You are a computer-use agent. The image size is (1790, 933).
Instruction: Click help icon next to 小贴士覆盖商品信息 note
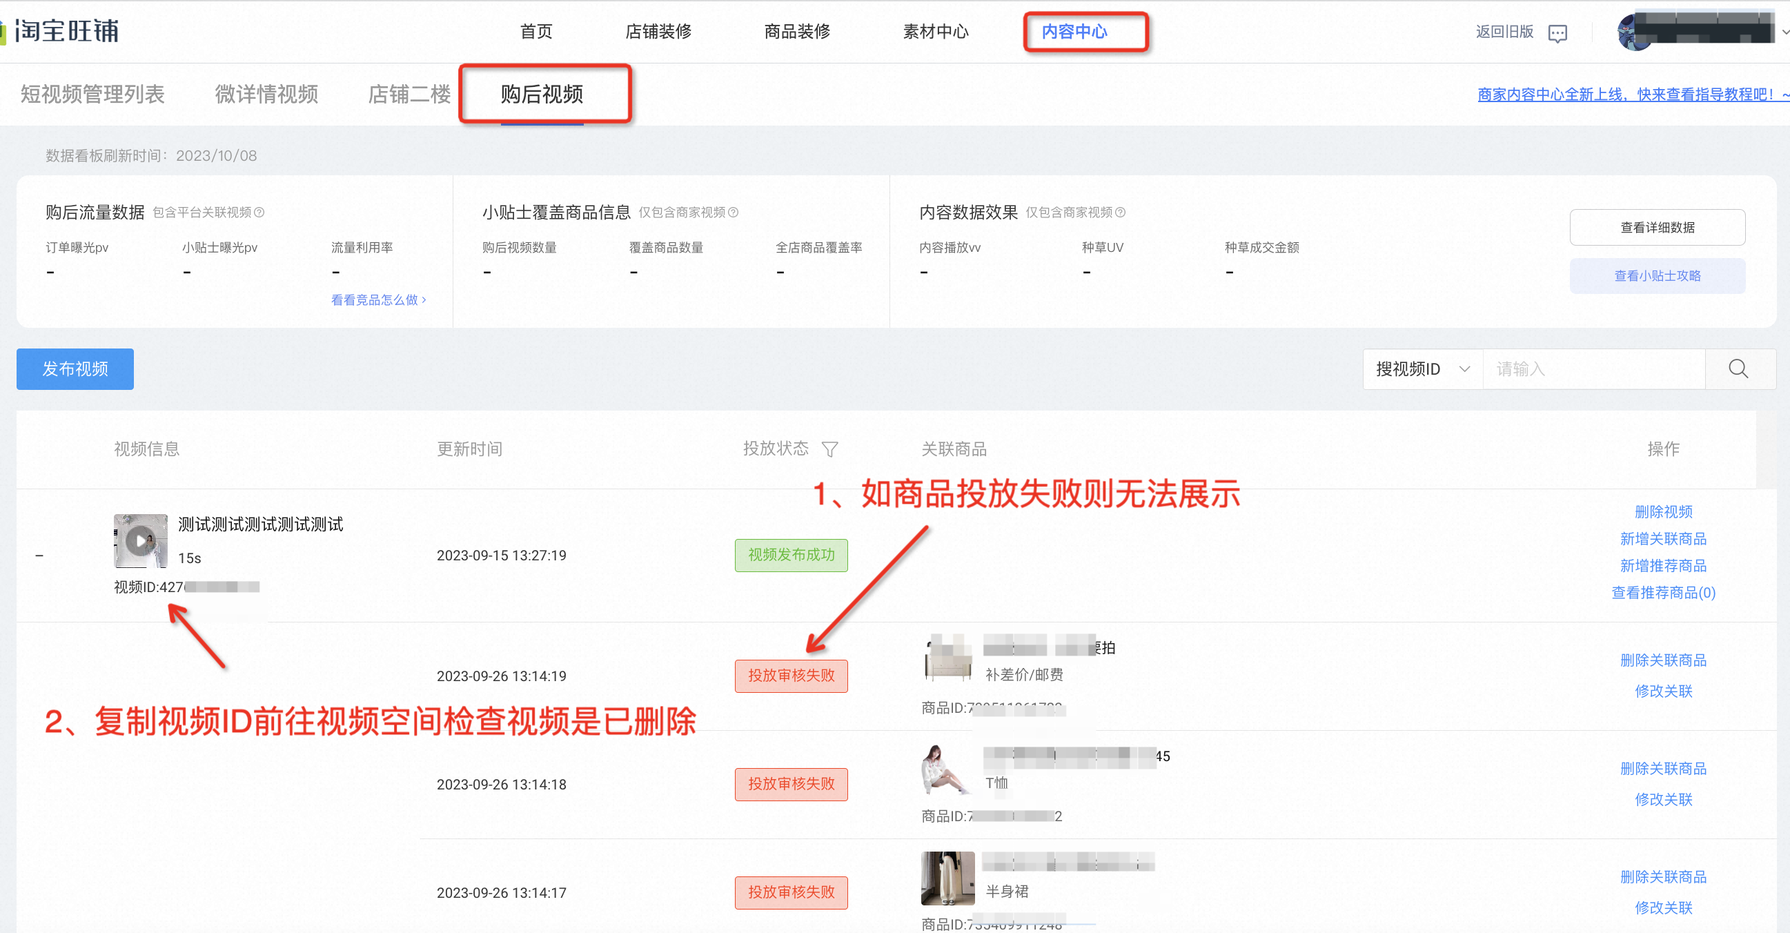point(733,213)
